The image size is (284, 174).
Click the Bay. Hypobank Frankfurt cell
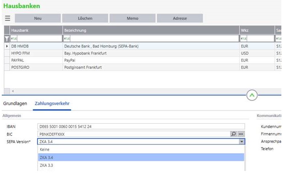coord(151,53)
